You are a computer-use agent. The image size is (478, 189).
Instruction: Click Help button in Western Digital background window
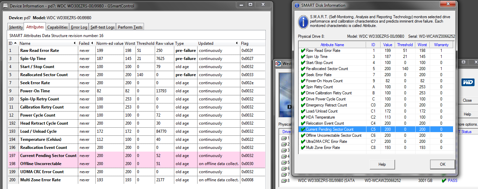pos(467,114)
